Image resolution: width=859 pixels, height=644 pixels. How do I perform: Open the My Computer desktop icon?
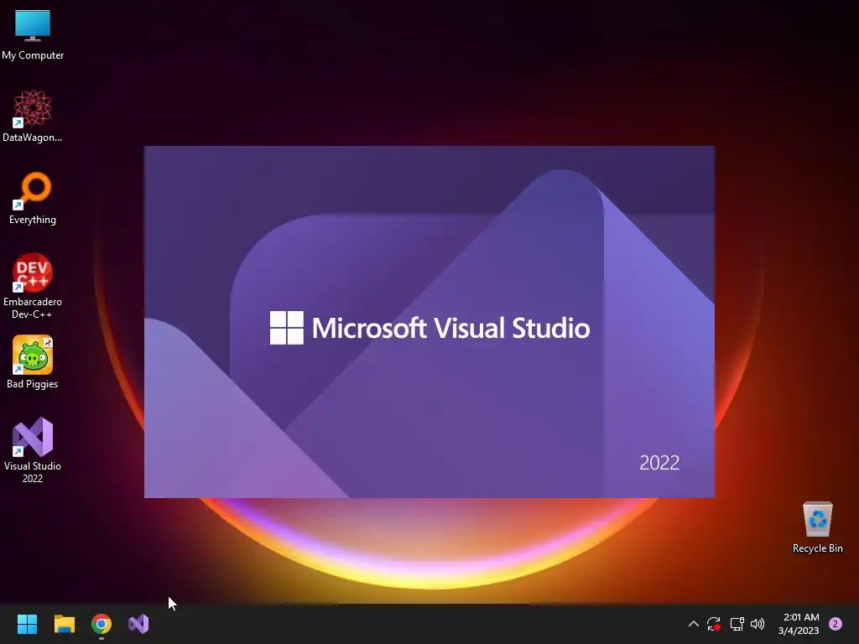(33, 34)
